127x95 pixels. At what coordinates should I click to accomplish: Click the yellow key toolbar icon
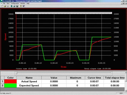coord(21,6)
